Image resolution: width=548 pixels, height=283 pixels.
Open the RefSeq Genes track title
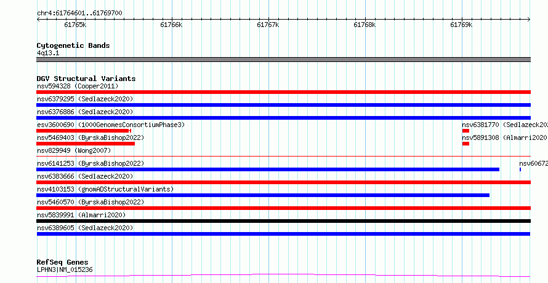[63, 262]
